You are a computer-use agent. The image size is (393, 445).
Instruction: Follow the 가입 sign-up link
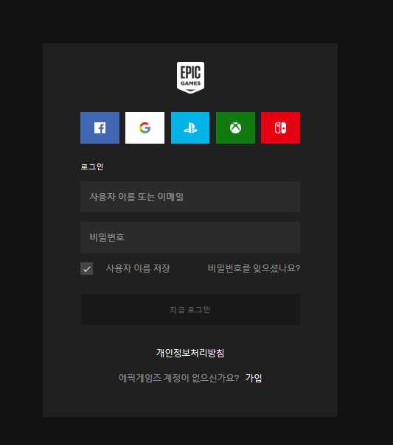pyautogui.click(x=254, y=378)
